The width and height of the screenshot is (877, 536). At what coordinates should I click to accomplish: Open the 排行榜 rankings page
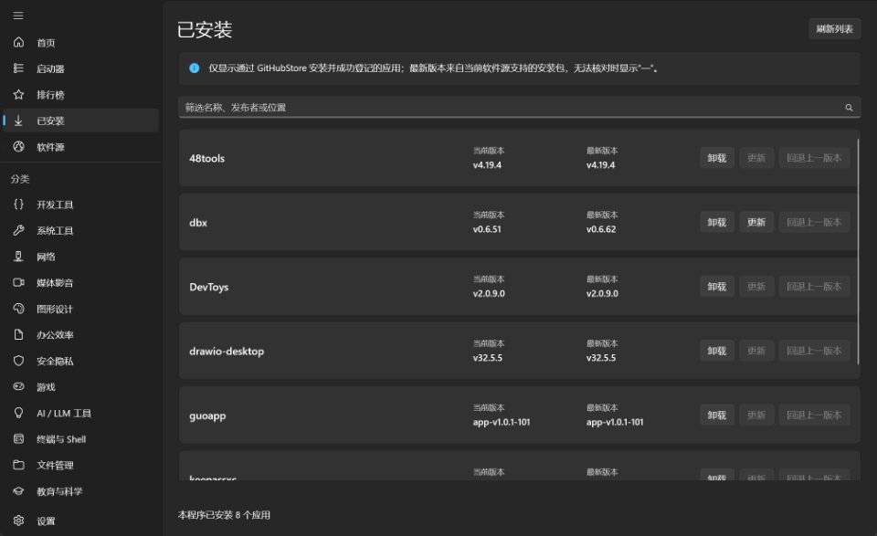[80, 94]
